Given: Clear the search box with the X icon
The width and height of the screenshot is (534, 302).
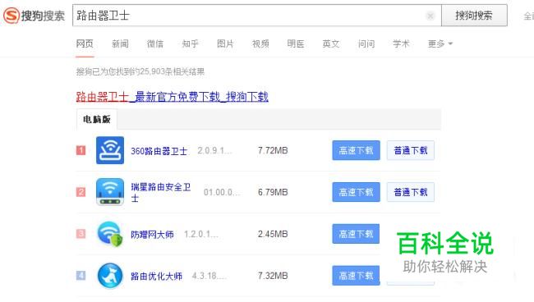Looking at the screenshot, I should tap(430, 16).
